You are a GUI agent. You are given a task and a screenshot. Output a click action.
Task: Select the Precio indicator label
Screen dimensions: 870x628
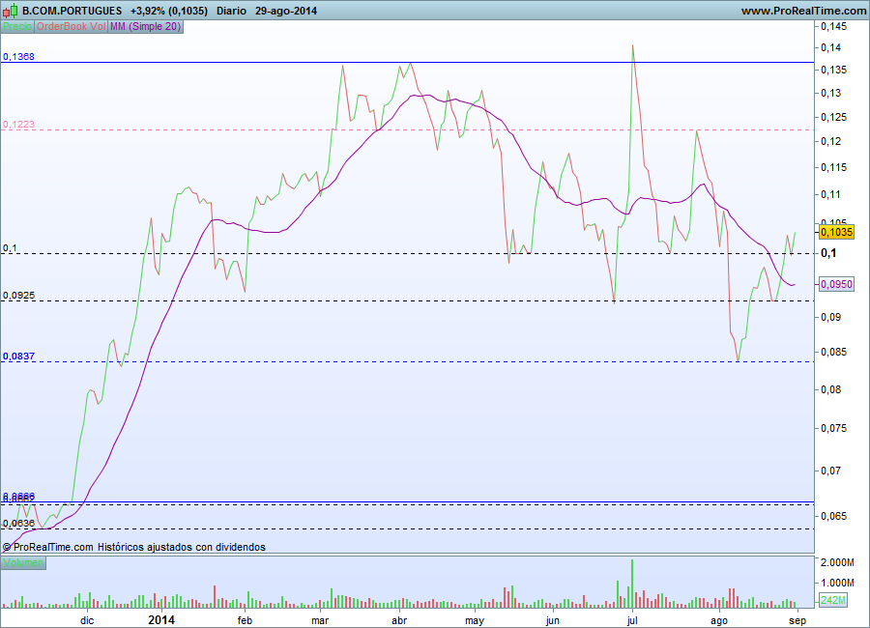point(17,27)
